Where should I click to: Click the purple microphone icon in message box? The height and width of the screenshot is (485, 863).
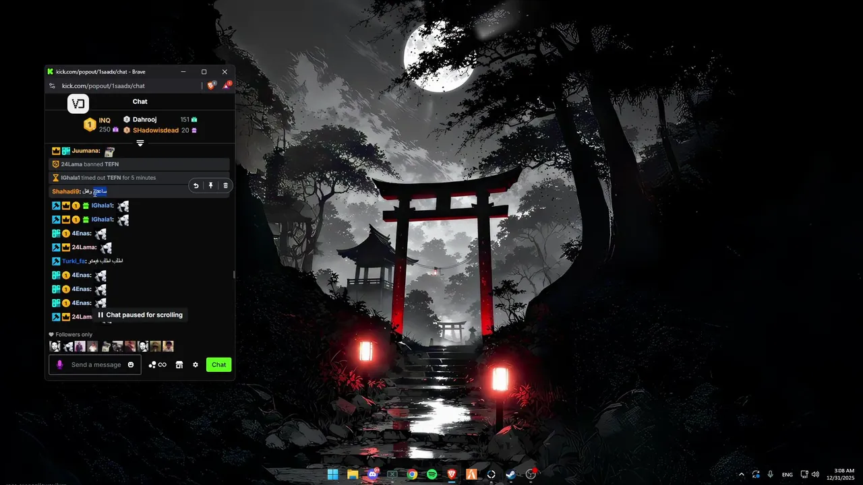tap(59, 364)
